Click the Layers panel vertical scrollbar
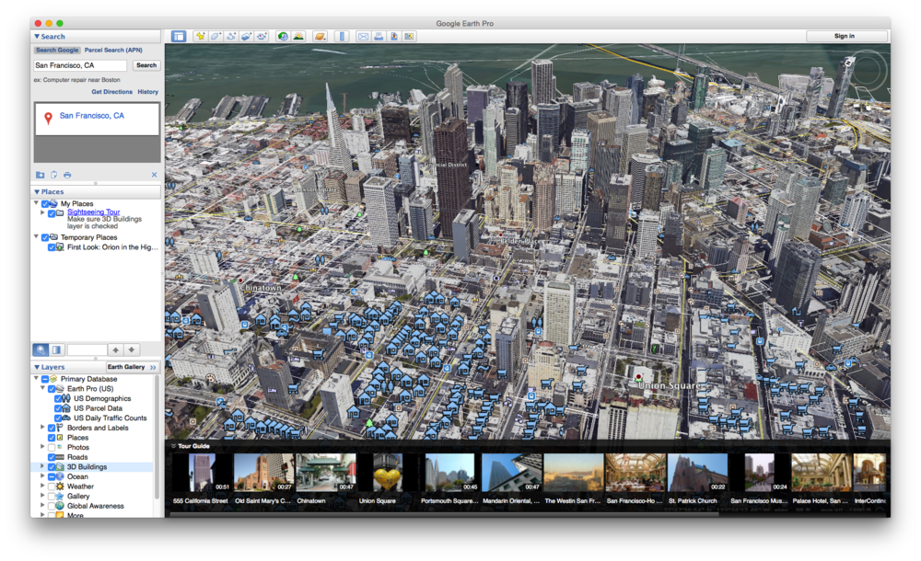This screenshot has height=561, width=921. (x=157, y=437)
